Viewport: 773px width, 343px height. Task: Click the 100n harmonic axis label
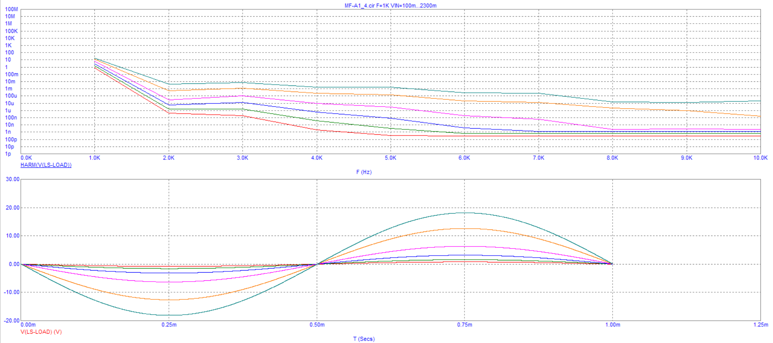pyautogui.click(x=11, y=118)
